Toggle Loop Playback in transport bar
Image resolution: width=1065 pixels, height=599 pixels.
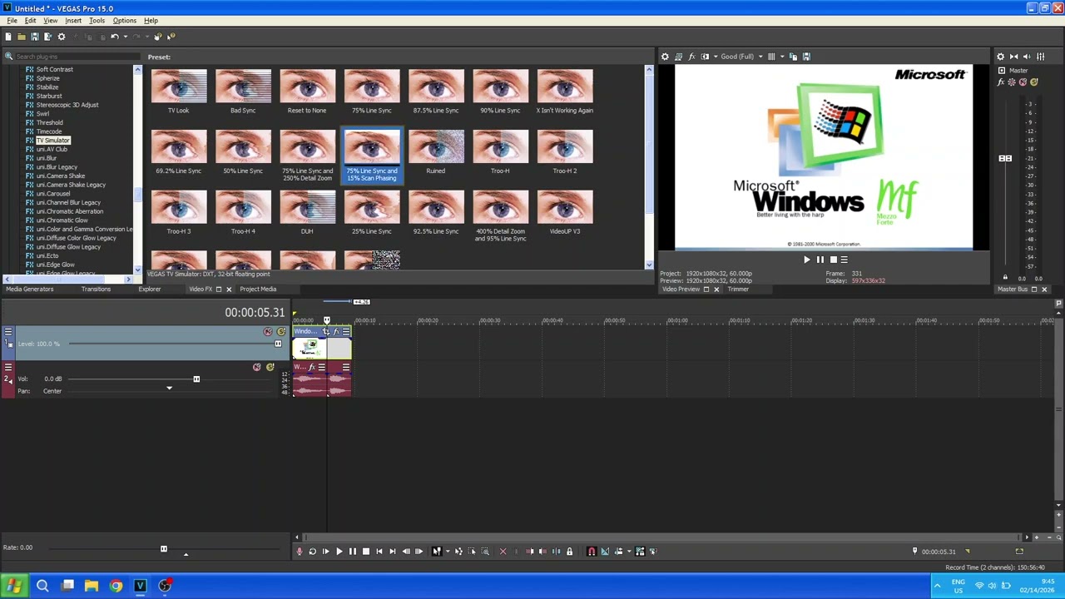[313, 552]
